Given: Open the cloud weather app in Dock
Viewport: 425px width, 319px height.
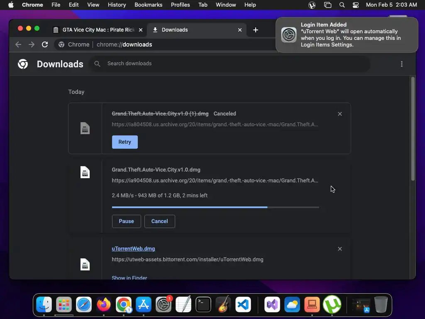Looking at the screenshot, I should [292, 304].
